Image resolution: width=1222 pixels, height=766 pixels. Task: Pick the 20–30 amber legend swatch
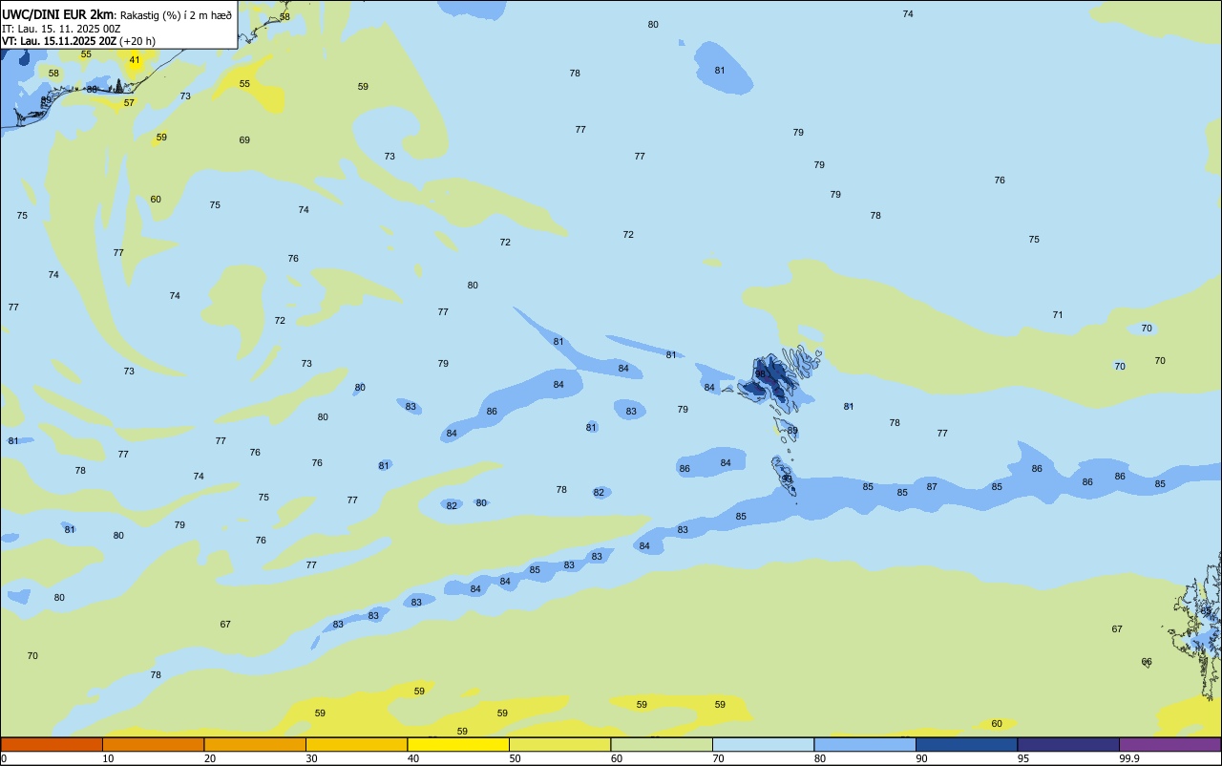(x=255, y=744)
